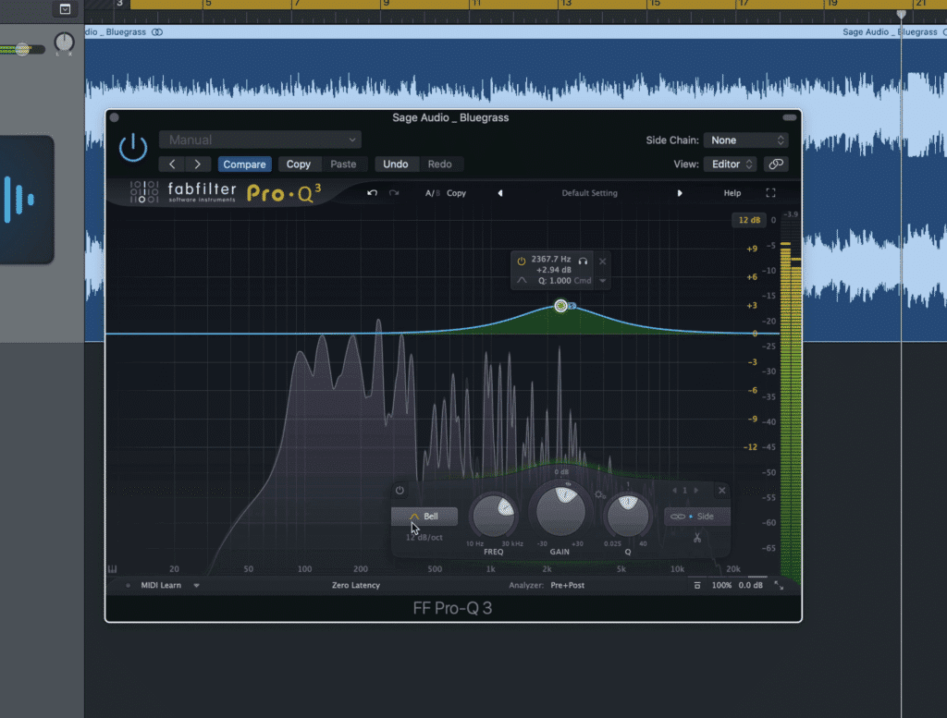Image resolution: width=947 pixels, height=718 pixels.
Task: Click the track volume fader
Action: click(22, 50)
